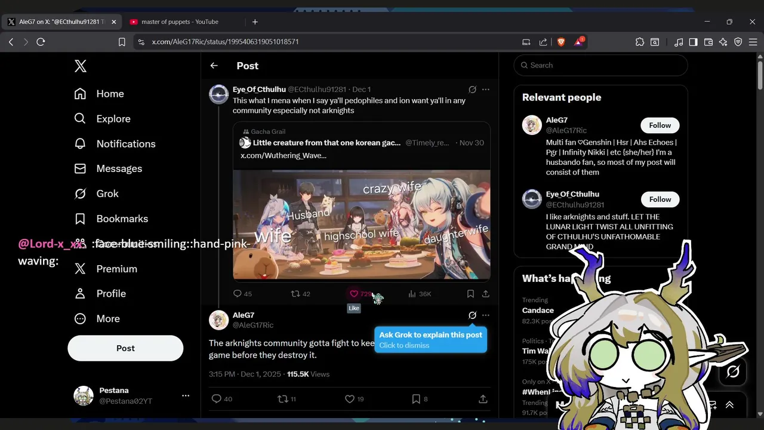Follow AleG7 in Relevant people
Viewport: 764px width, 430px height.
tap(660, 125)
